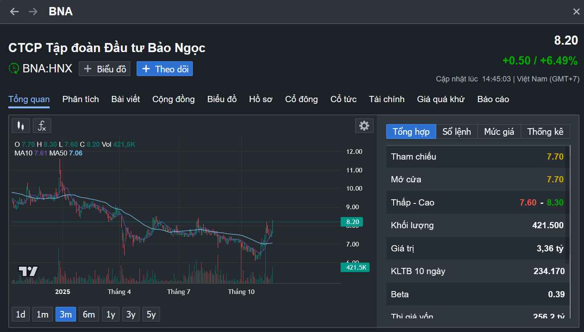Click the Theo dõi follow button
The image size is (584, 332).
[x=165, y=69]
